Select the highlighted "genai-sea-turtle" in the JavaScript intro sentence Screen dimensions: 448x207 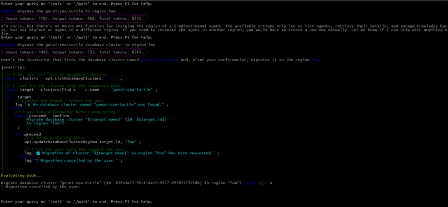160,60
